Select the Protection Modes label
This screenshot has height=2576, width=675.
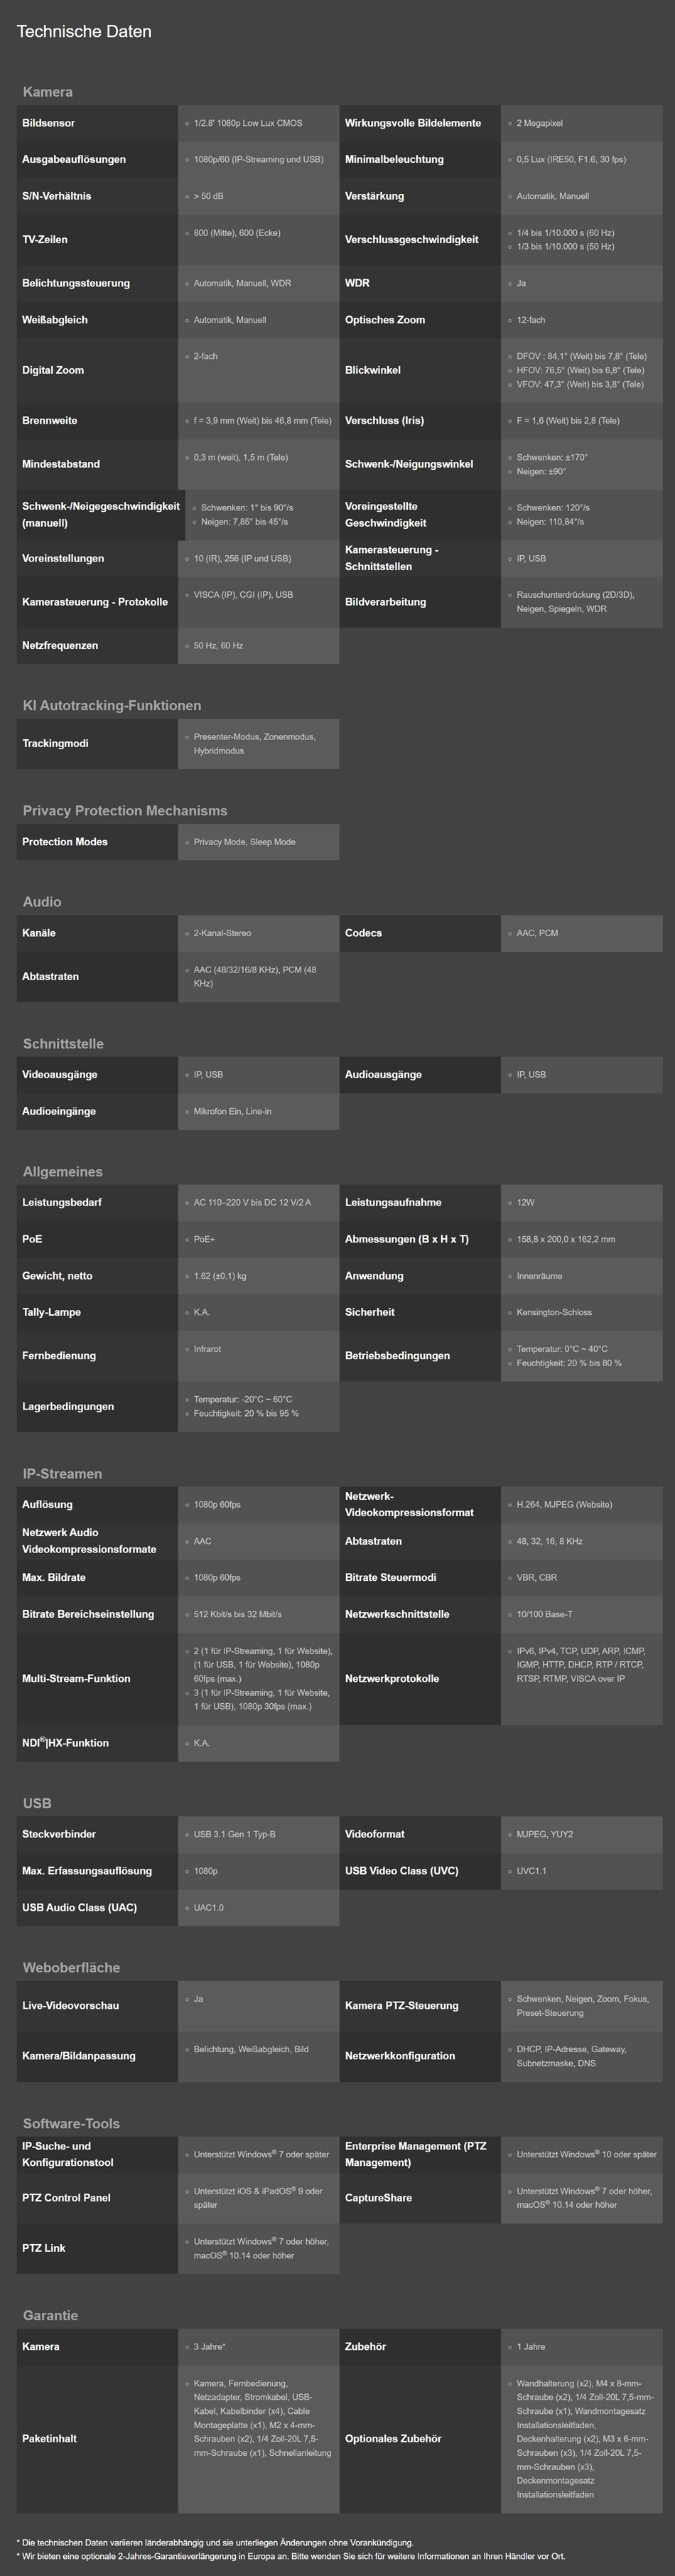tap(65, 842)
